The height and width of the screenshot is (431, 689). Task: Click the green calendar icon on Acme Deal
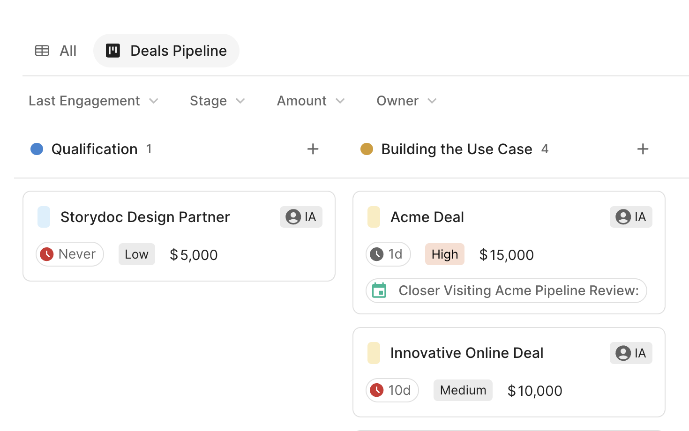[379, 290]
